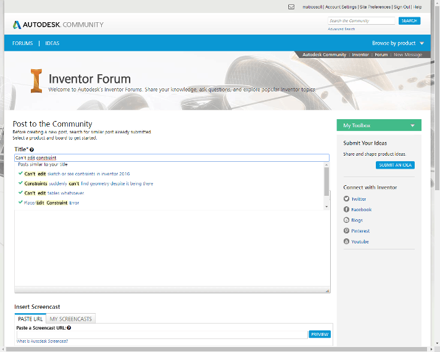Viewport: 440px width, 352px height.
Task: Expand the Browse by product dropdown
Action: tap(398, 43)
